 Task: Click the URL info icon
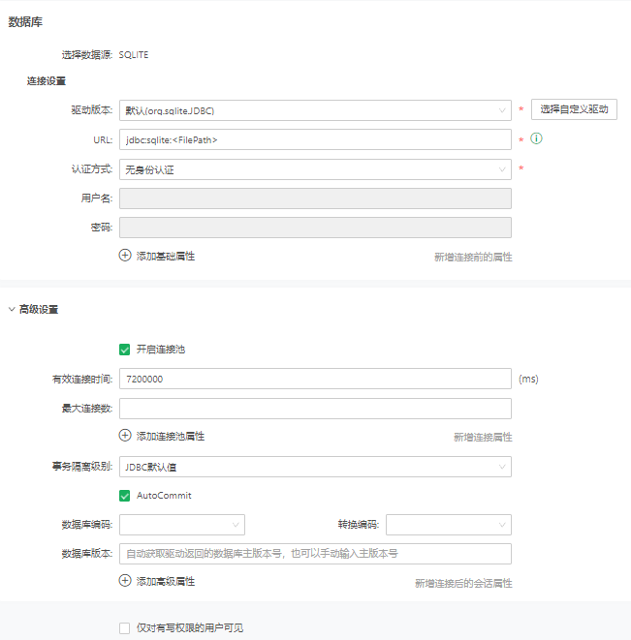(536, 138)
